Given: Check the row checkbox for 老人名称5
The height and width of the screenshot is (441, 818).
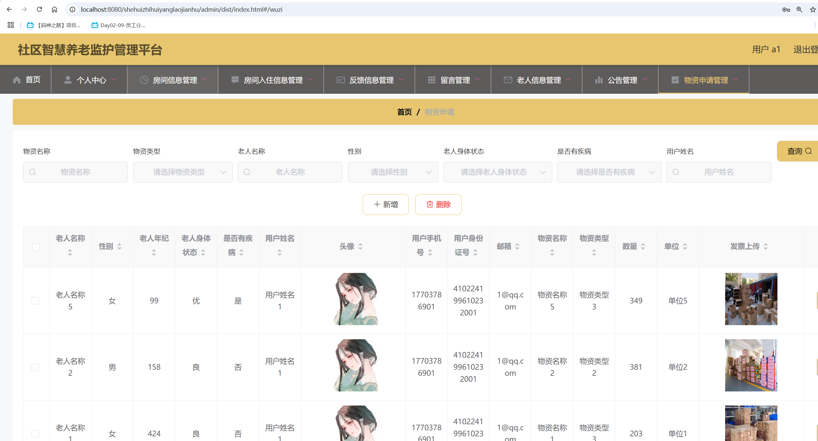Looking at the screenshot, I should pos(36,300).
